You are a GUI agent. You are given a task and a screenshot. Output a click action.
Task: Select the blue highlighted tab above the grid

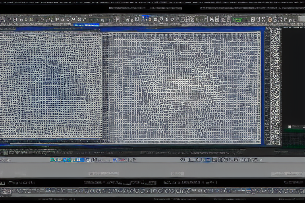point(86,25)
